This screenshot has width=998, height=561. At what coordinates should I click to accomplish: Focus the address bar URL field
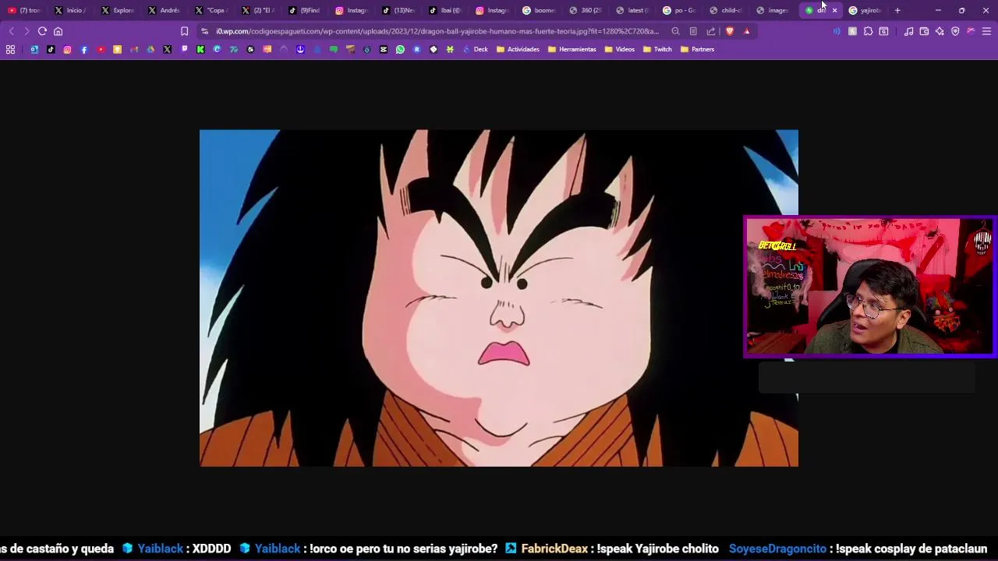[437, 31]
